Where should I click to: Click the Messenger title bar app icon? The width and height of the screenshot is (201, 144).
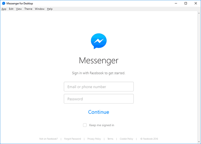(x=4, y=3)
